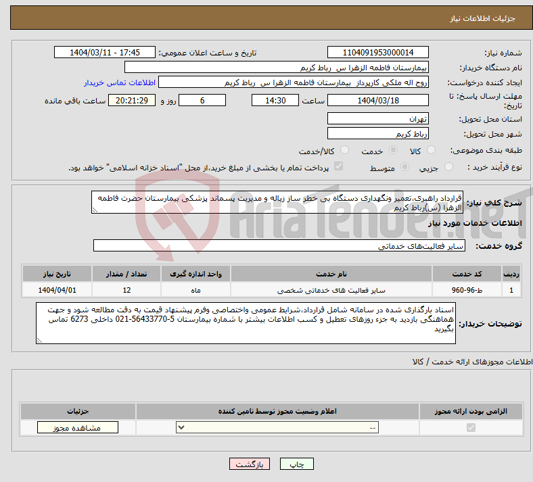Viewport: 533px width, 482px height.
Task: Toggle the Islamic treasury payment checkbox
Action: pos(339,166)
